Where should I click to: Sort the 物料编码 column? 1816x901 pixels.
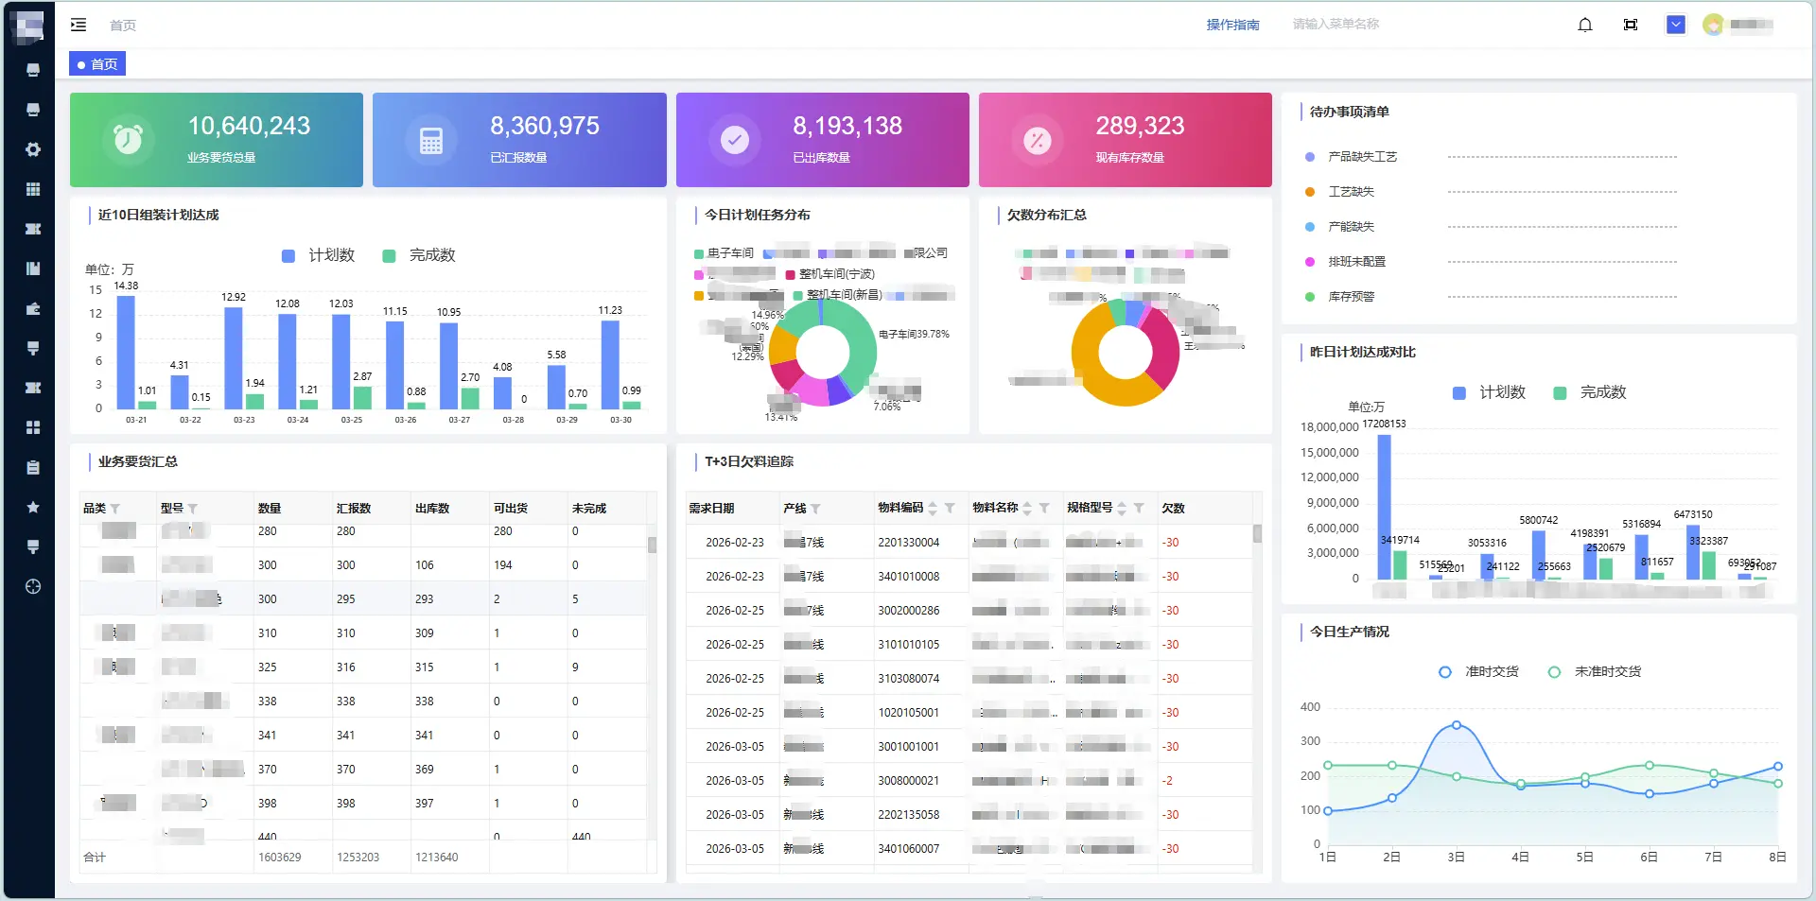933,509
